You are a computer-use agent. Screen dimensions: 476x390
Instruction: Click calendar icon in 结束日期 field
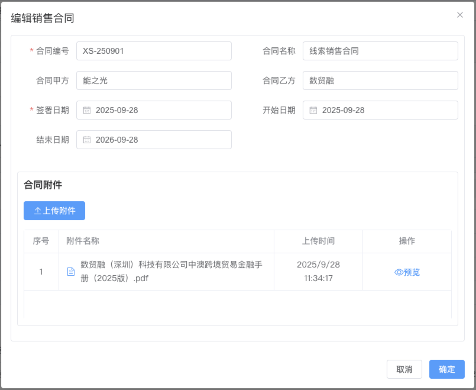click(87, 140)
